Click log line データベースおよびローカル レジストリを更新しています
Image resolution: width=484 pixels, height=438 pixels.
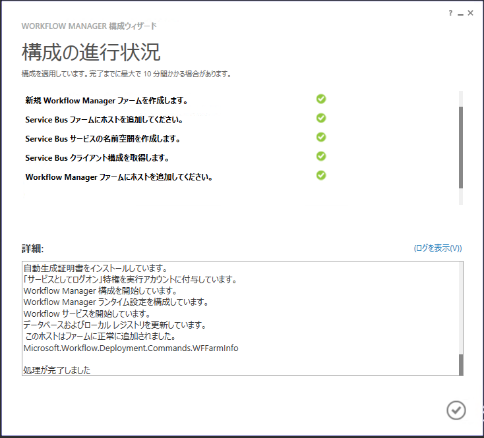tap(115, 325)
